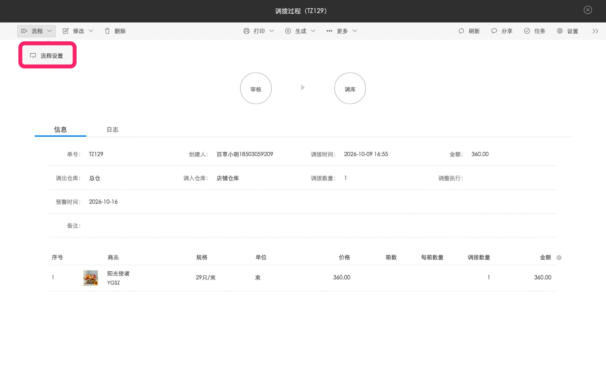Click the 调库 workflow step circle

click(x=350, y=88)
